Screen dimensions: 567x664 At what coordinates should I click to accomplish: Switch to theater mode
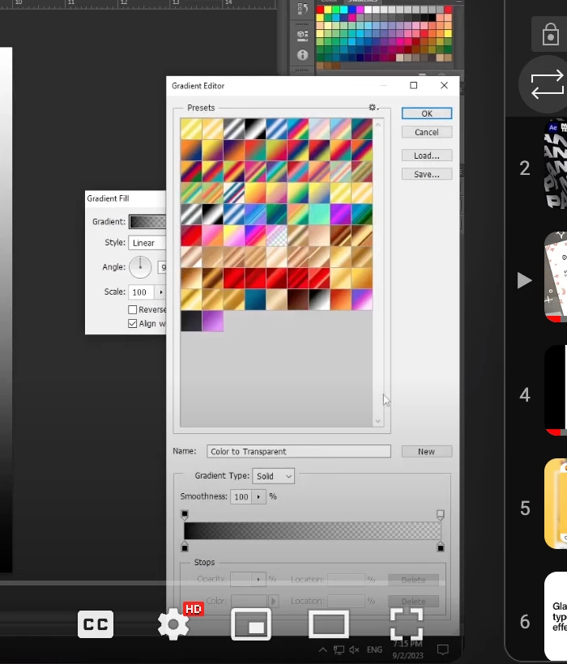(x=329, y=624)
